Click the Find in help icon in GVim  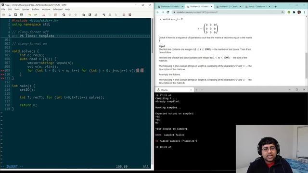pyautogui.click(x=130, y=15)
